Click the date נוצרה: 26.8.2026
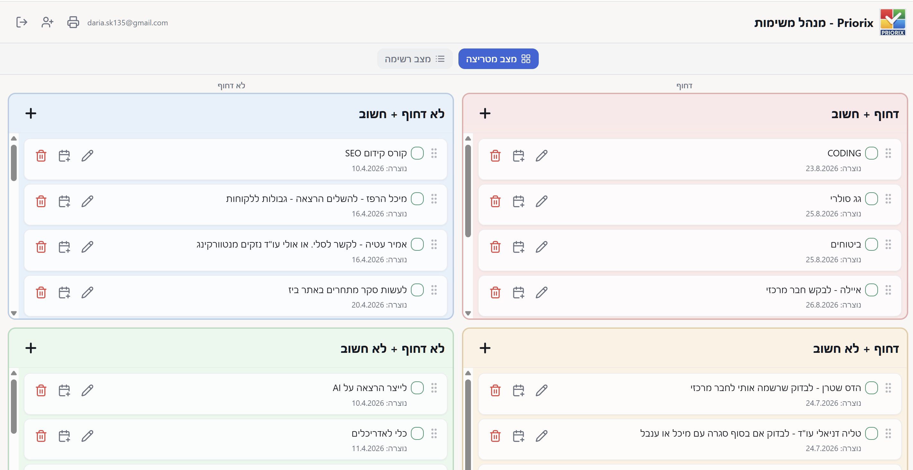 click(833, 305)
